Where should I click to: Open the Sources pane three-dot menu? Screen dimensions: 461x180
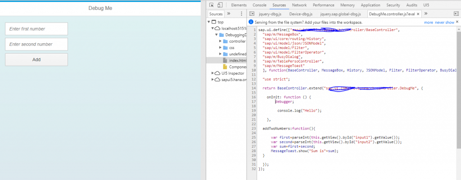click(242, 13)
